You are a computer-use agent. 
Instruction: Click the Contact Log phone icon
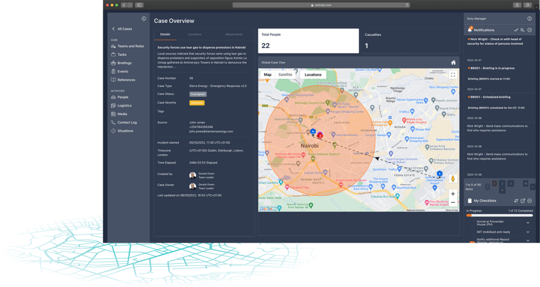(x=113, y=122)
